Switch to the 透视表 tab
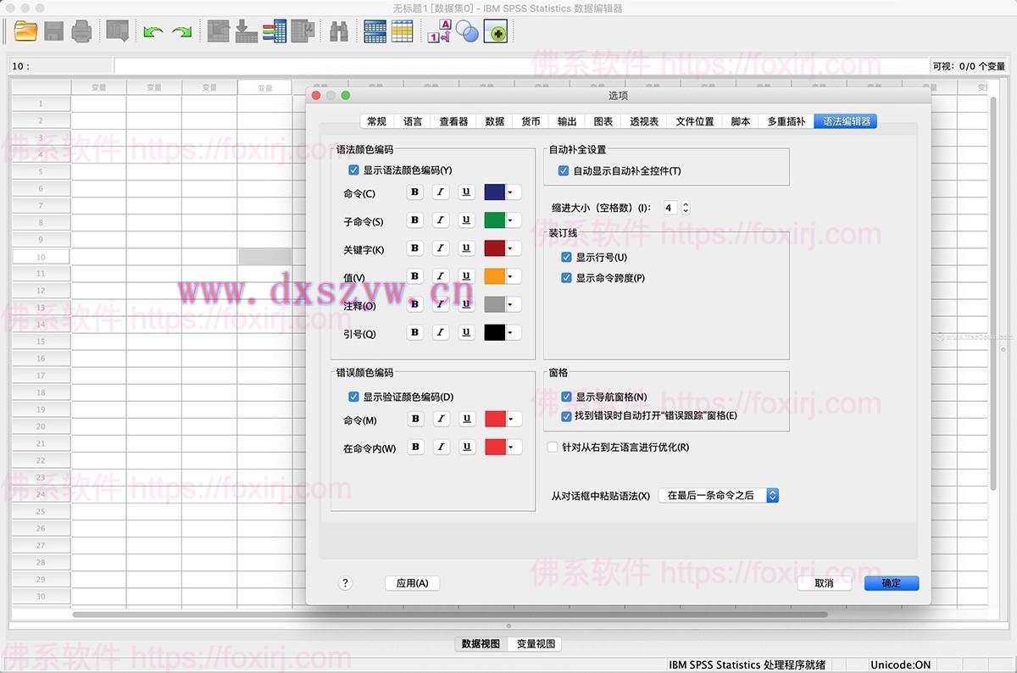1017x673 pixels. coord(644,121)
